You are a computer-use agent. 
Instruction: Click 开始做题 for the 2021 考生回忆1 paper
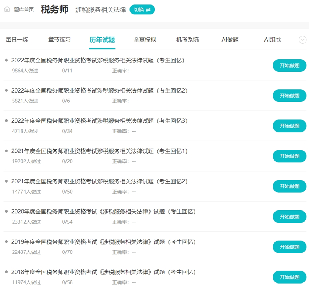click(289, 156)
